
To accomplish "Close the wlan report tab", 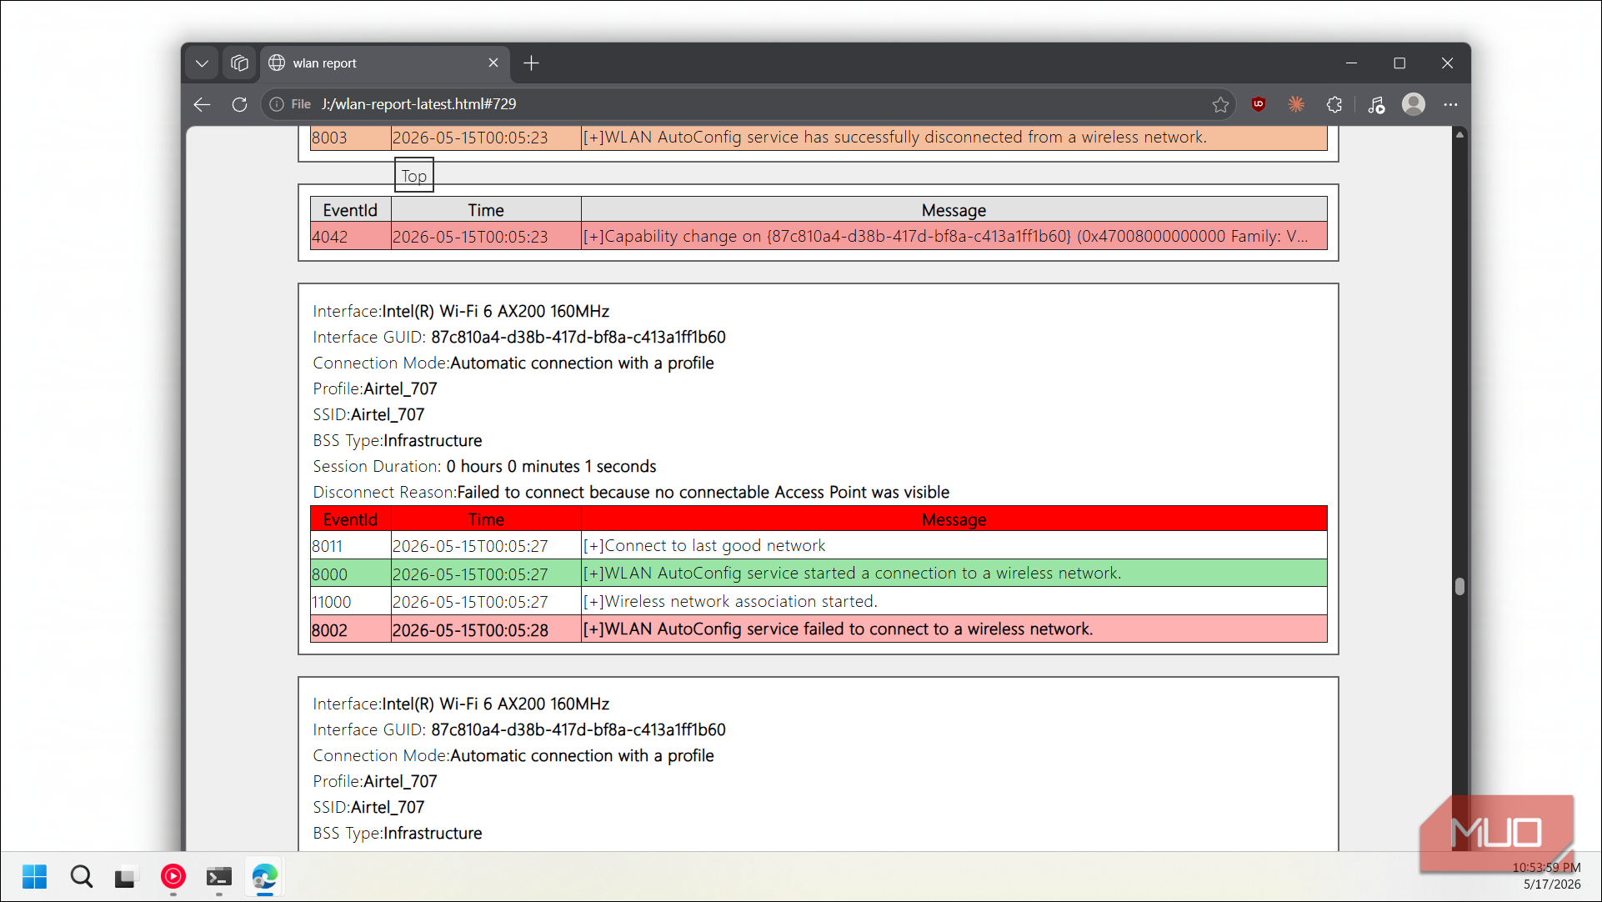I will [493, 63].
